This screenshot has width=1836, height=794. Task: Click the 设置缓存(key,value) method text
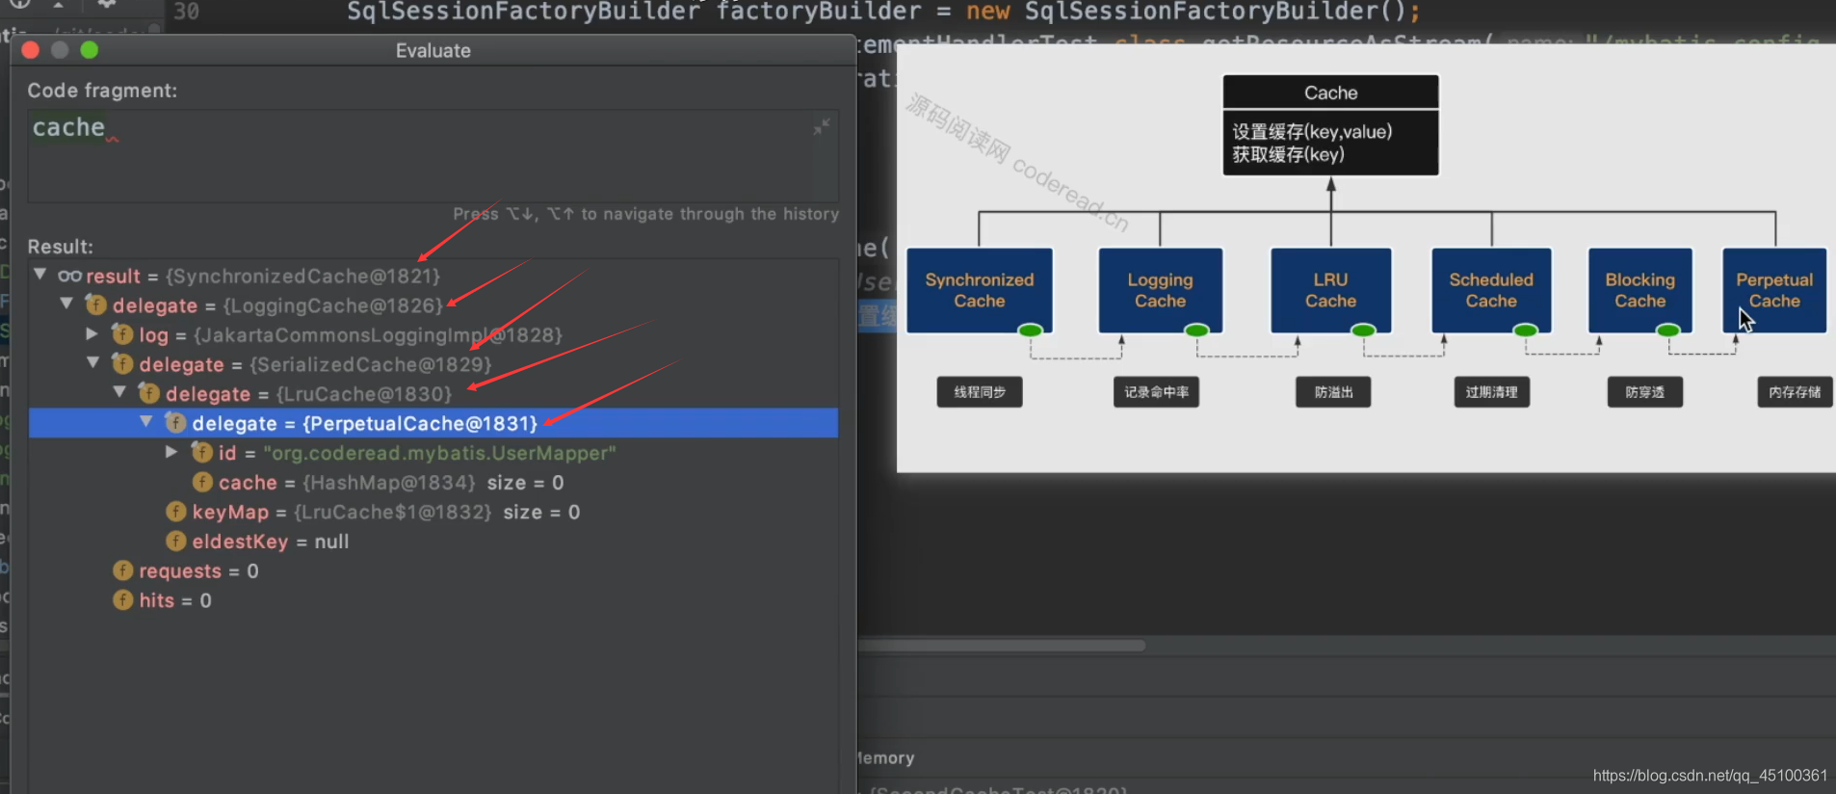point(1312,132)
